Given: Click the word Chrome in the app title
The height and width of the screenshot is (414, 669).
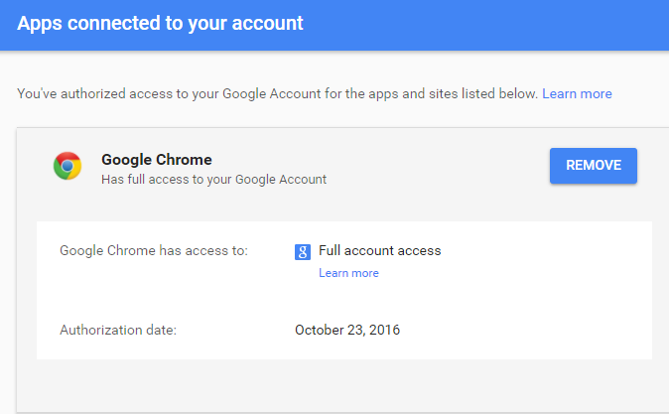Looking at the screenshot, I should [184, 160].
